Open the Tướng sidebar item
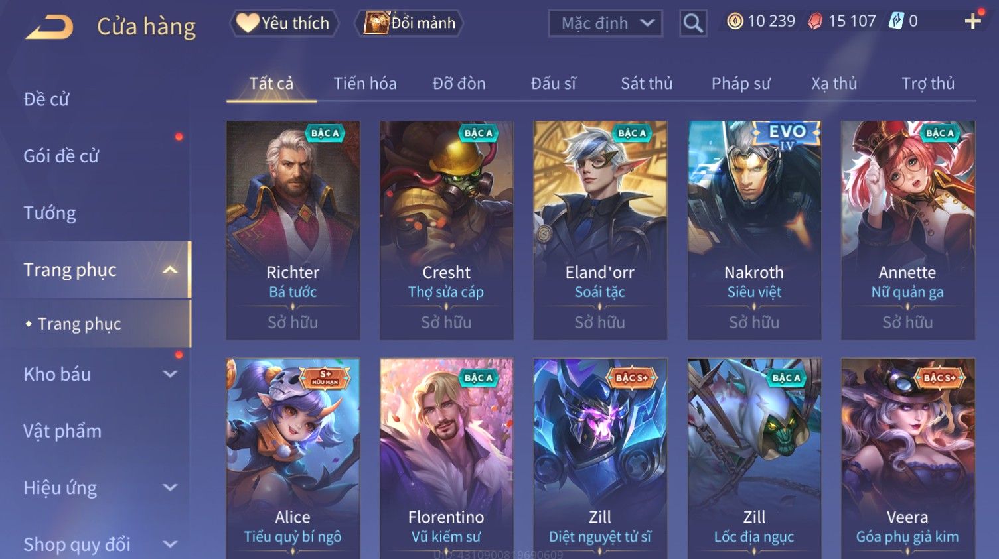The height and width of the screenshot is (559, 999). [x=50, y=213]
